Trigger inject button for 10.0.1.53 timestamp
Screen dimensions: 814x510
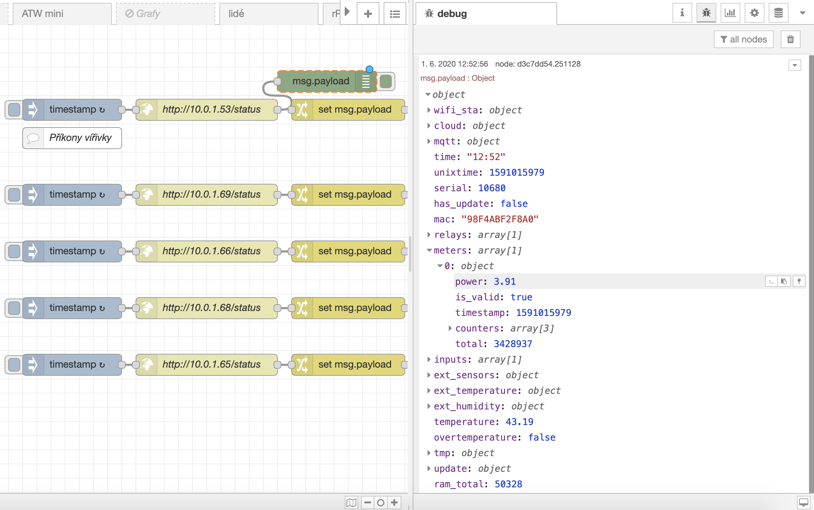14,109
